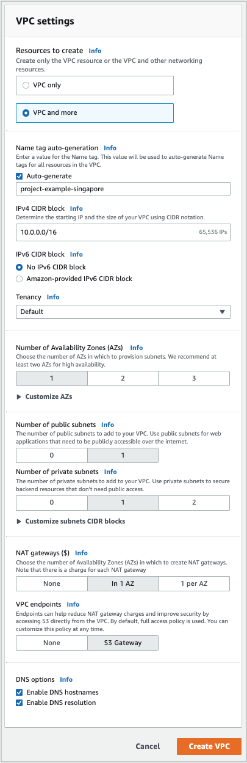Select the VPC only radio option
Screen dimensions: 247x763
(x=26, y=86)
